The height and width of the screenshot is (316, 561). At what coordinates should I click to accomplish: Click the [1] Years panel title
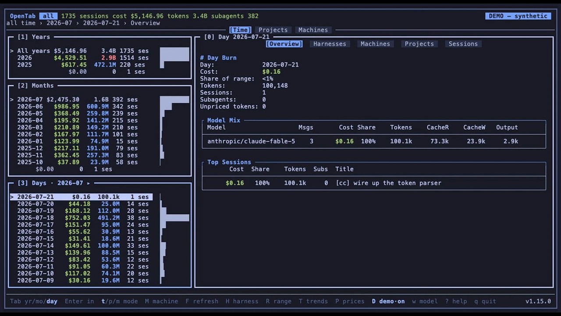pos(34,37)
